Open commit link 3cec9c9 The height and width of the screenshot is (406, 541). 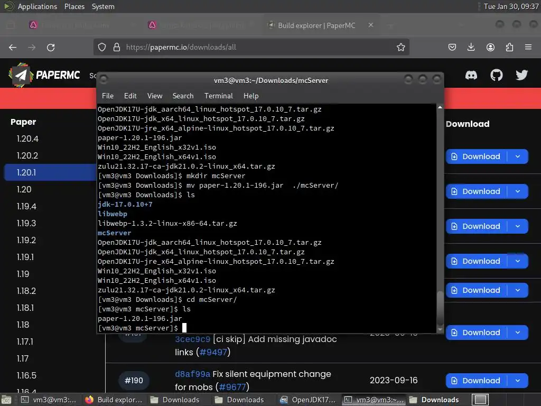pyautogui.click(x=192, y=339)
